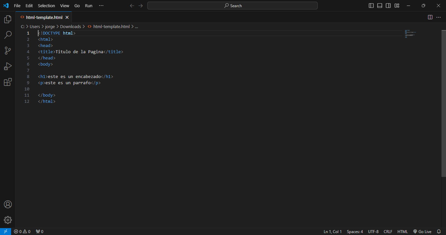Open the Search view in activity bar

[x=8, y=35]
